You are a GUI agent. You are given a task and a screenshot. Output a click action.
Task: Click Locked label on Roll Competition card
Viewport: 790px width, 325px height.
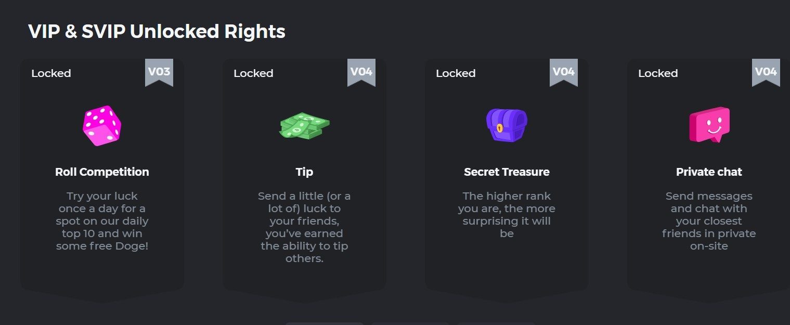click(51, 73)
